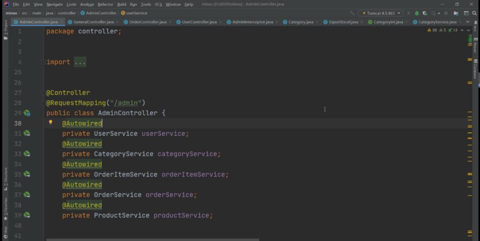Screen dimensions: 480x241
Task: Expand the collapsed import statements
Action: [80, 62]
